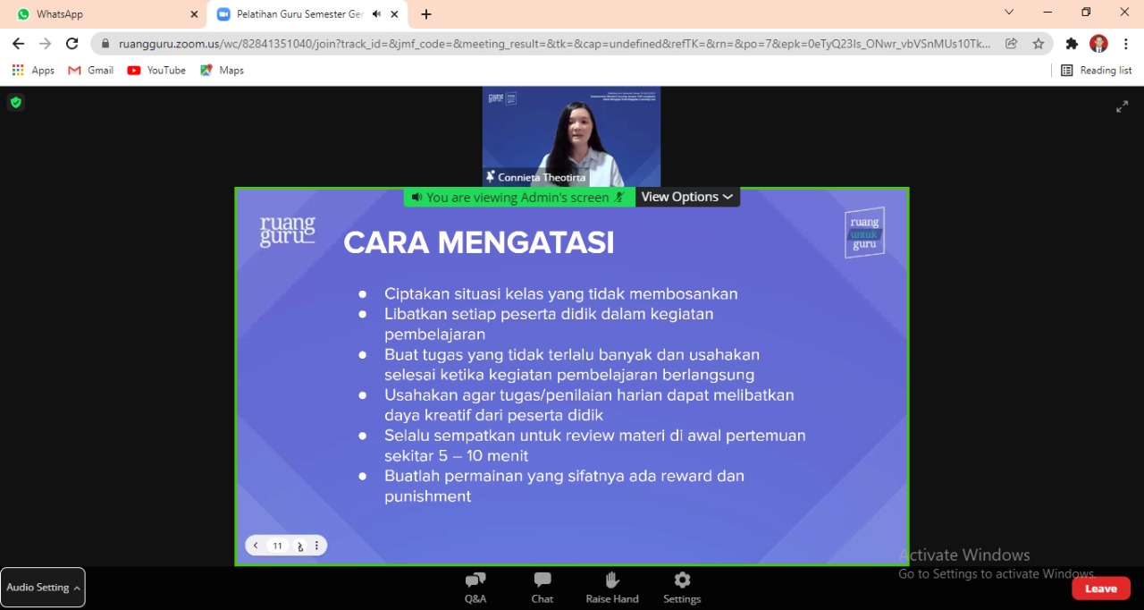Bookmark this page with star icon

[1039, 43]
